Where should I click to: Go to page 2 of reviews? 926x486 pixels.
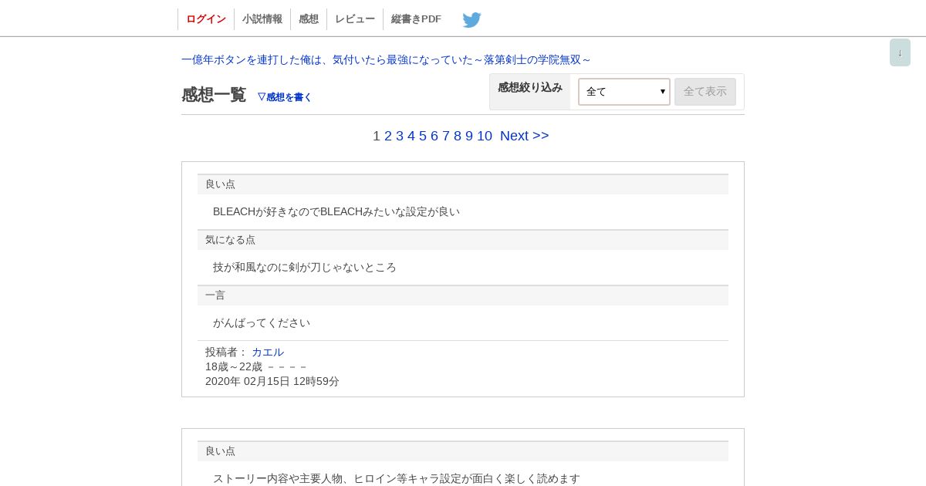[x=388, y=136]
